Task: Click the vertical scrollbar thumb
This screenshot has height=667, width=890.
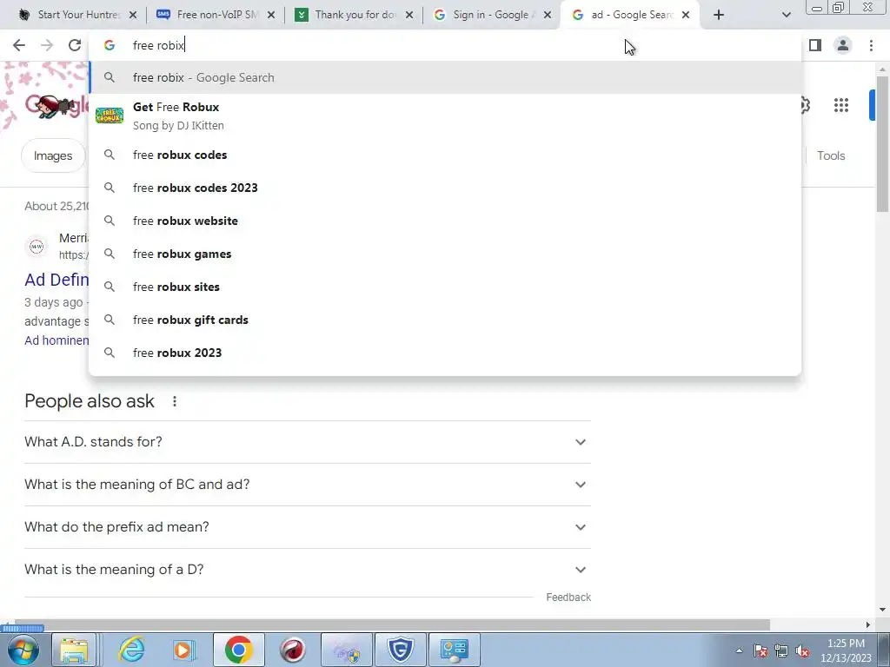Action: coord(881,143)
